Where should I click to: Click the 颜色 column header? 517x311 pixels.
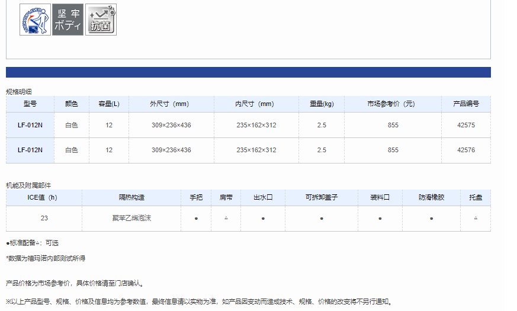pos(72,104)
